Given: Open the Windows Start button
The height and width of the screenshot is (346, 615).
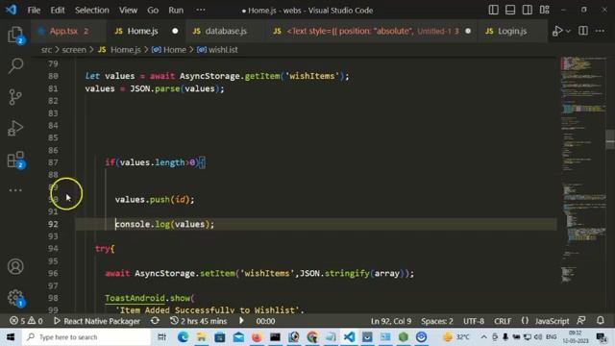Looking at the screenshot, I should click(11, 337).
